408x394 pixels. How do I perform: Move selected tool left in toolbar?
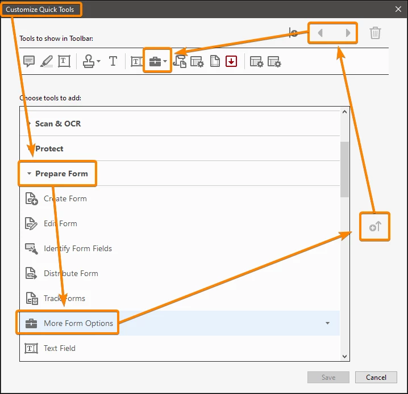pyautogui.click(x=320, y=33)
